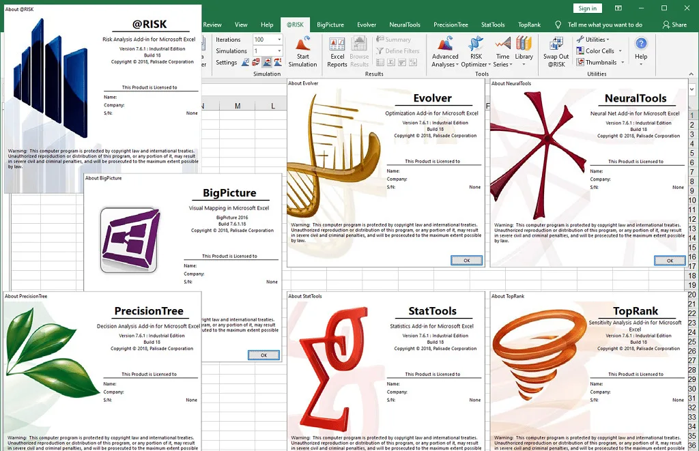Toggle random/static dice icon
699x451 pixels.
point(256,62)
